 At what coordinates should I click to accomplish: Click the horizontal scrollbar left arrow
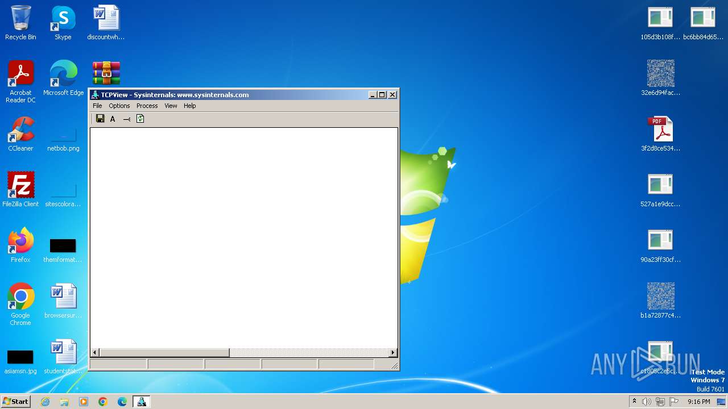click(94, 353)
